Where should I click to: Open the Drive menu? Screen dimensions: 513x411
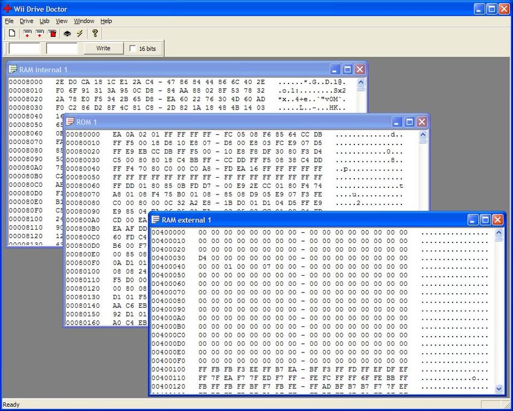(27, 21)
